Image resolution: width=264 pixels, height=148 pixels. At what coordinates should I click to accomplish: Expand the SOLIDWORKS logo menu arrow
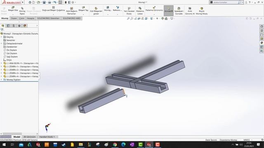23,2
